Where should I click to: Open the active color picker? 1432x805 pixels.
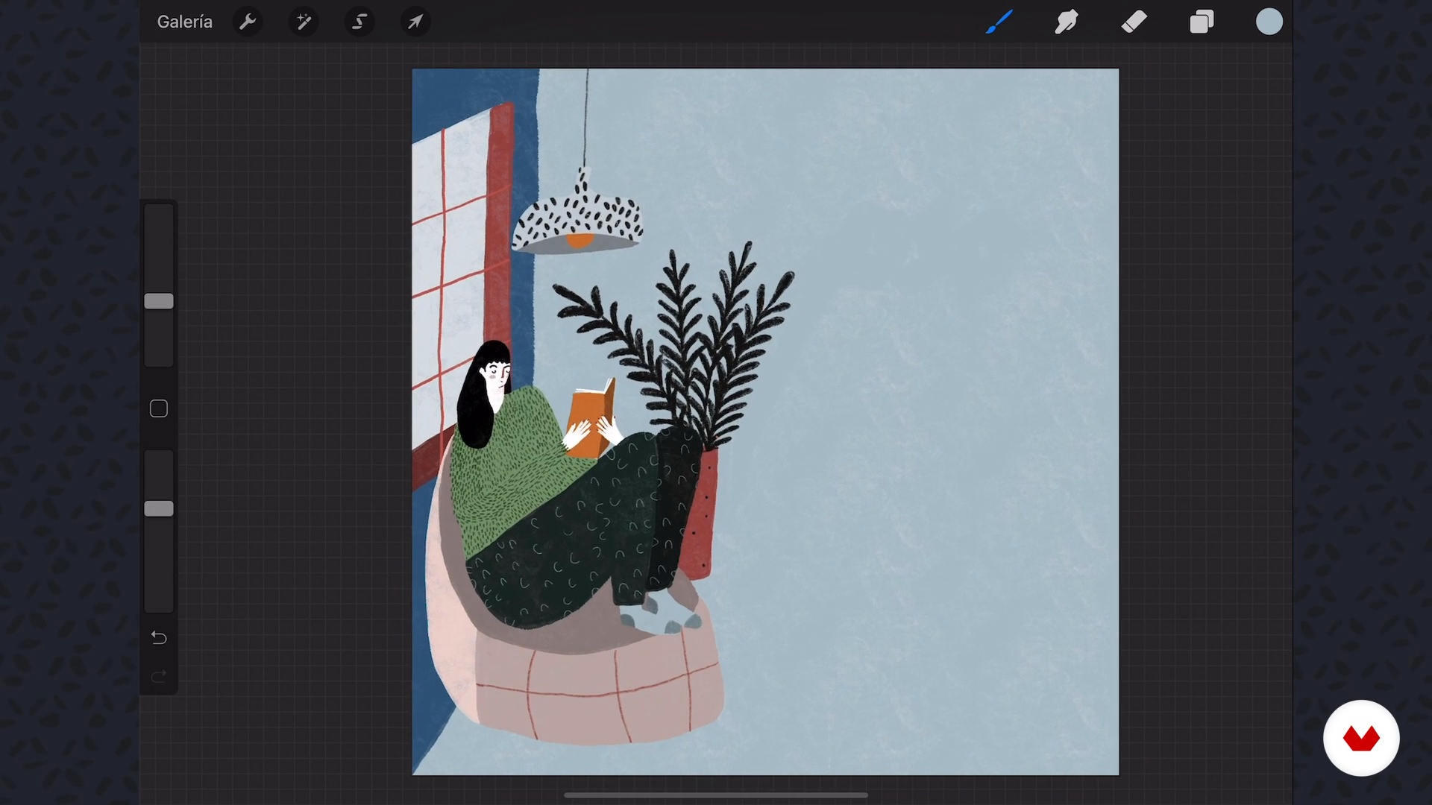1269,22
